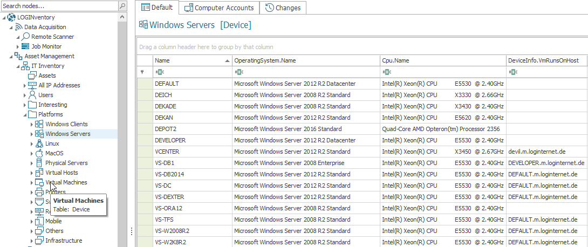588x247 pixels.
Task: Switch to the Computer Accounts tab
Action: pyautogui.click(x=218, y=8)
